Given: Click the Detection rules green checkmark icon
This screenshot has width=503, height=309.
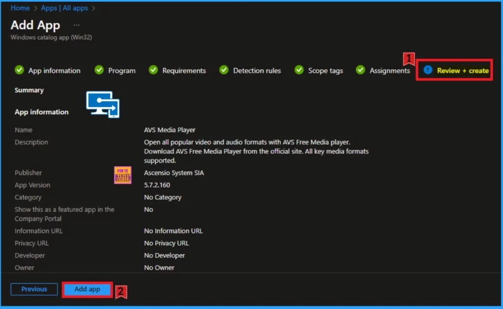Looking at the screenshot, I should click(x=224, y=70).
